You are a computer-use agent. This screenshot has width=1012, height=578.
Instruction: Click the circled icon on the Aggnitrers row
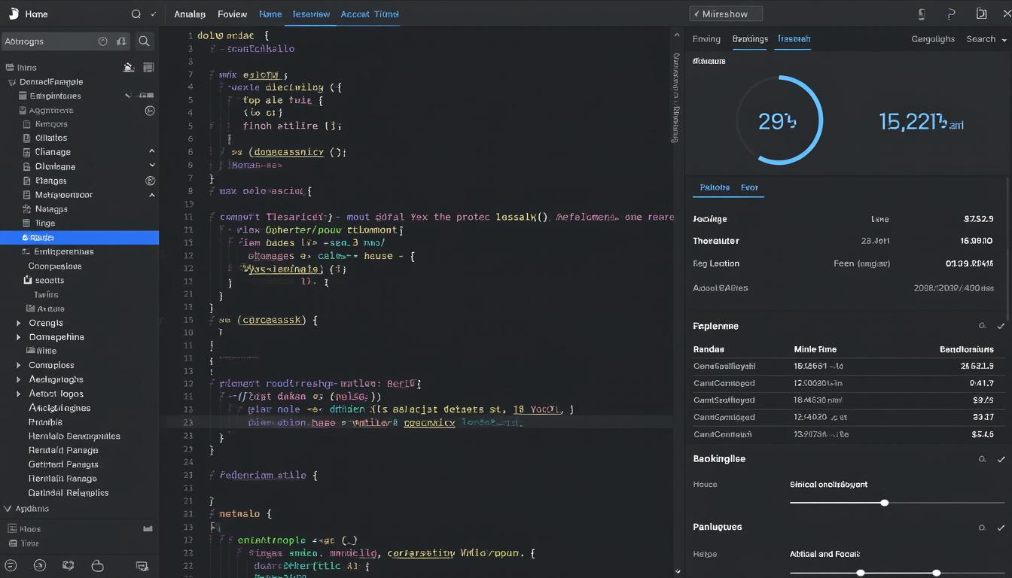tap(150, 110)
